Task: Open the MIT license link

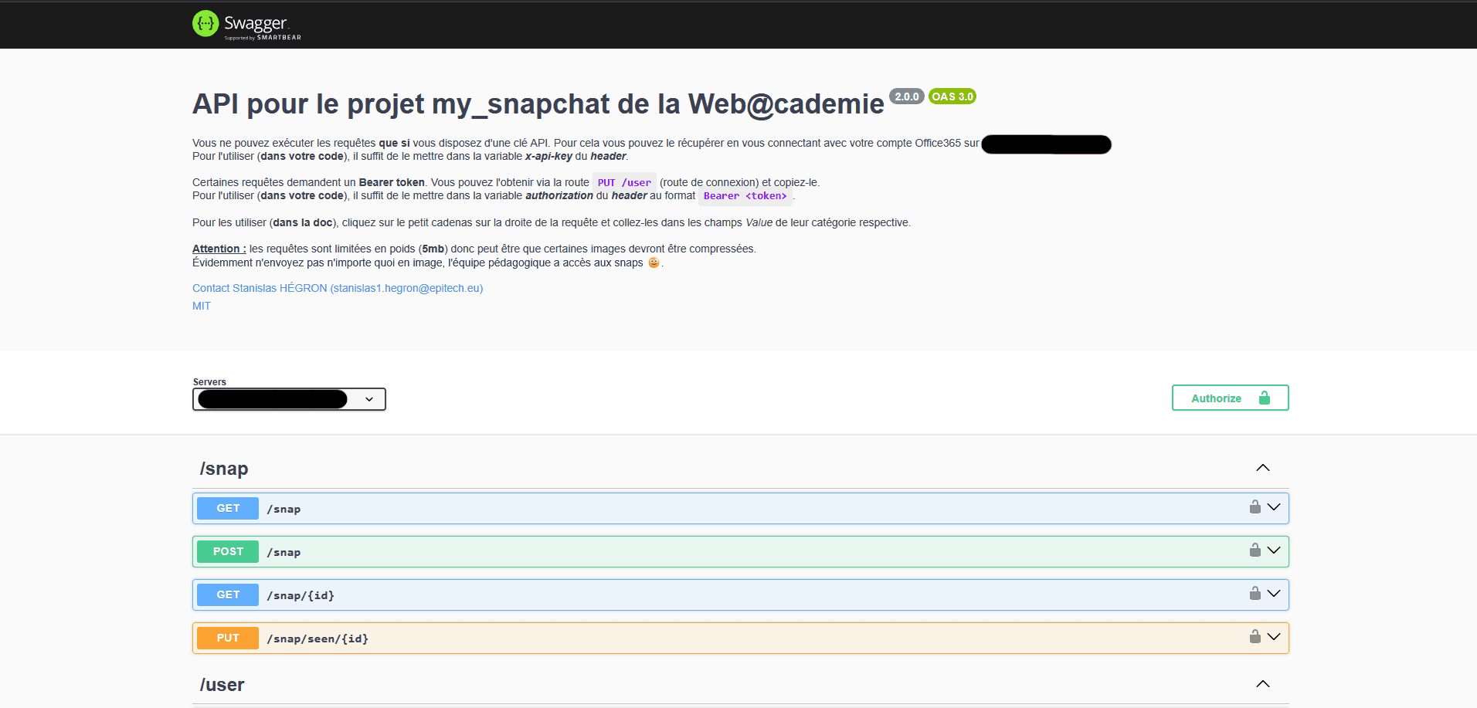Action: coord(202,307)
